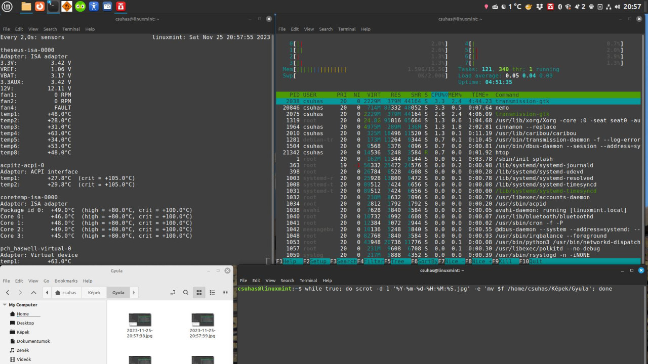
Task: Switch file manager to compact view
Action: click(225, 293)
